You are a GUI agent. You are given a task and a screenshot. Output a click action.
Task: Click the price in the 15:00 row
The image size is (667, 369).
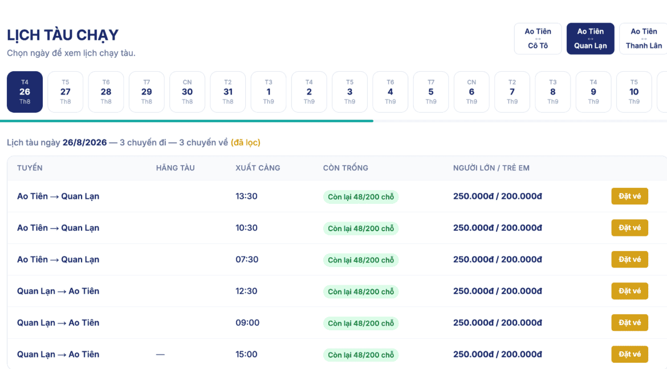pos(497,355)
